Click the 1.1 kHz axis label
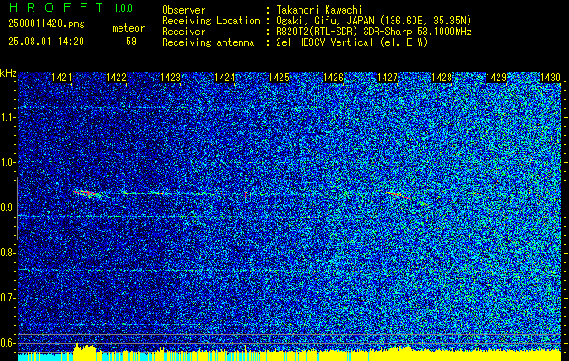Image resolution: width=569 pixels, height=361 pixels. pyautogui.click(x=6, y=117)
